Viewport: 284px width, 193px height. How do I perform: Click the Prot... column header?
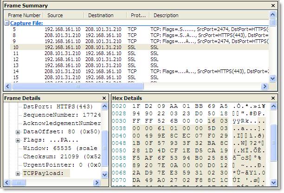(x=138, y=15)
